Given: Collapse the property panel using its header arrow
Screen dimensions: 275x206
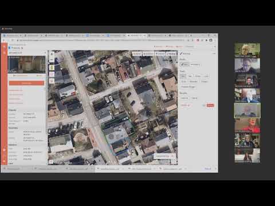Looking at the screenshot, I should (x=45, y=53).
